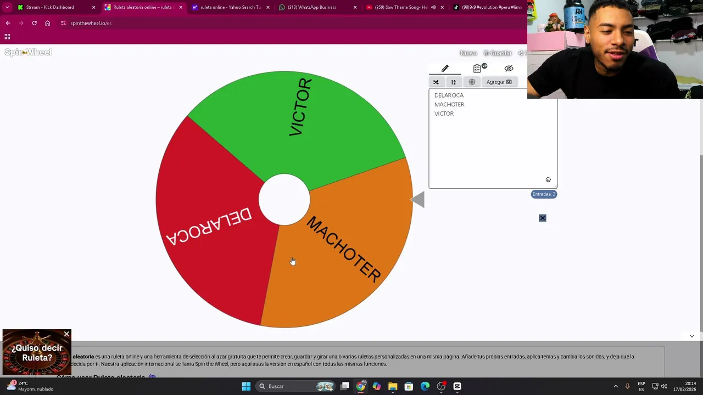Reload the current page
The height and width of the screenshot is (395, 703).
coord(34,23)
